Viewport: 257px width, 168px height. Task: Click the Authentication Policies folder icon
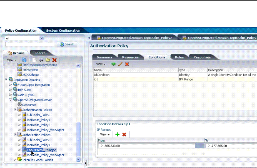pyautogui.click(x=19, y=109)
